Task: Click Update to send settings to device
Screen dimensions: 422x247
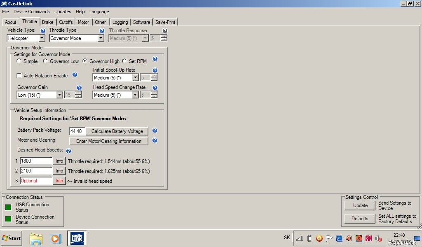Action: 360,205
